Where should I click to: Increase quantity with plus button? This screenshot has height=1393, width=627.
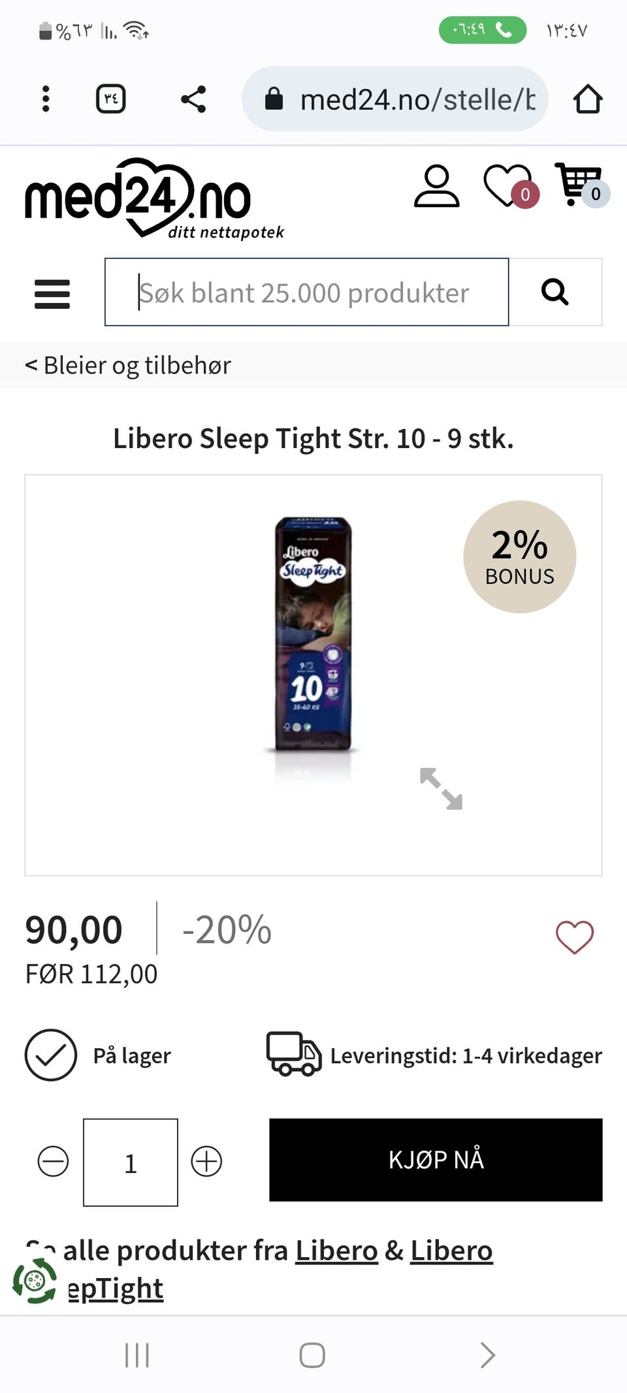pyautogui.click(x=206, y=1162)
